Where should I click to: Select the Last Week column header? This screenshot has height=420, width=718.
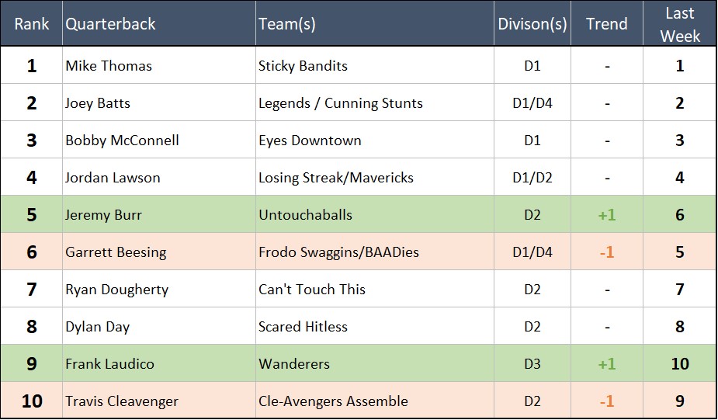[680, 24]
